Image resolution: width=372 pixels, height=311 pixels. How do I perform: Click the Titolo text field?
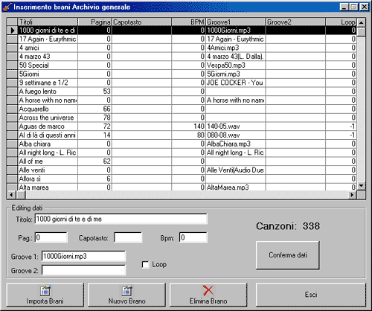click(x=121, y=219)
